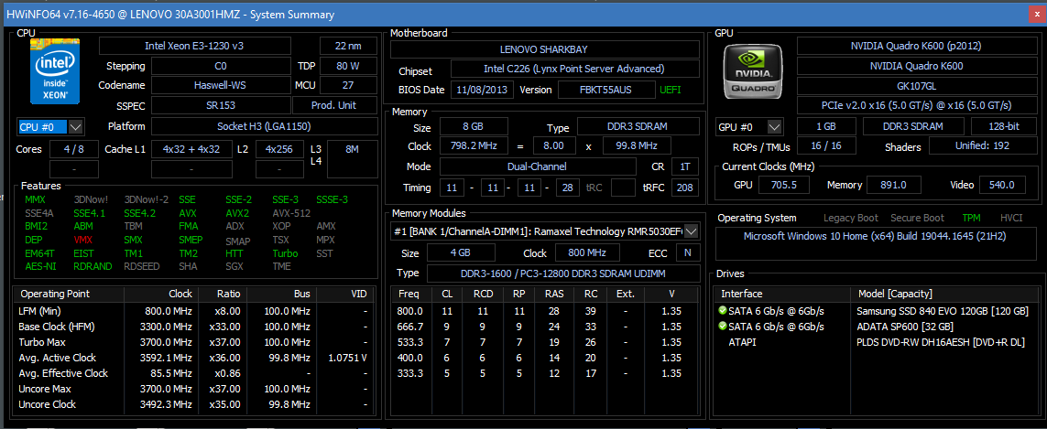
Task: Click the green TPM indicator
Action: (x=972, y=218)
